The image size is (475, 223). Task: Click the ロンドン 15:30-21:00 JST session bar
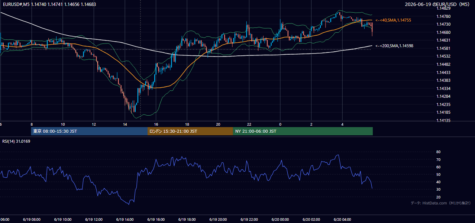(190, 131)
